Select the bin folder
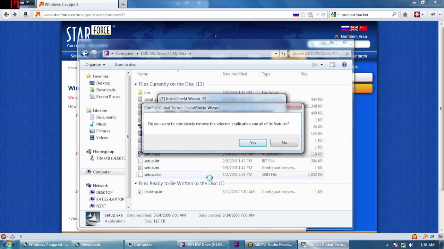This screenshot has height=249, width=444. pos(147,92)
